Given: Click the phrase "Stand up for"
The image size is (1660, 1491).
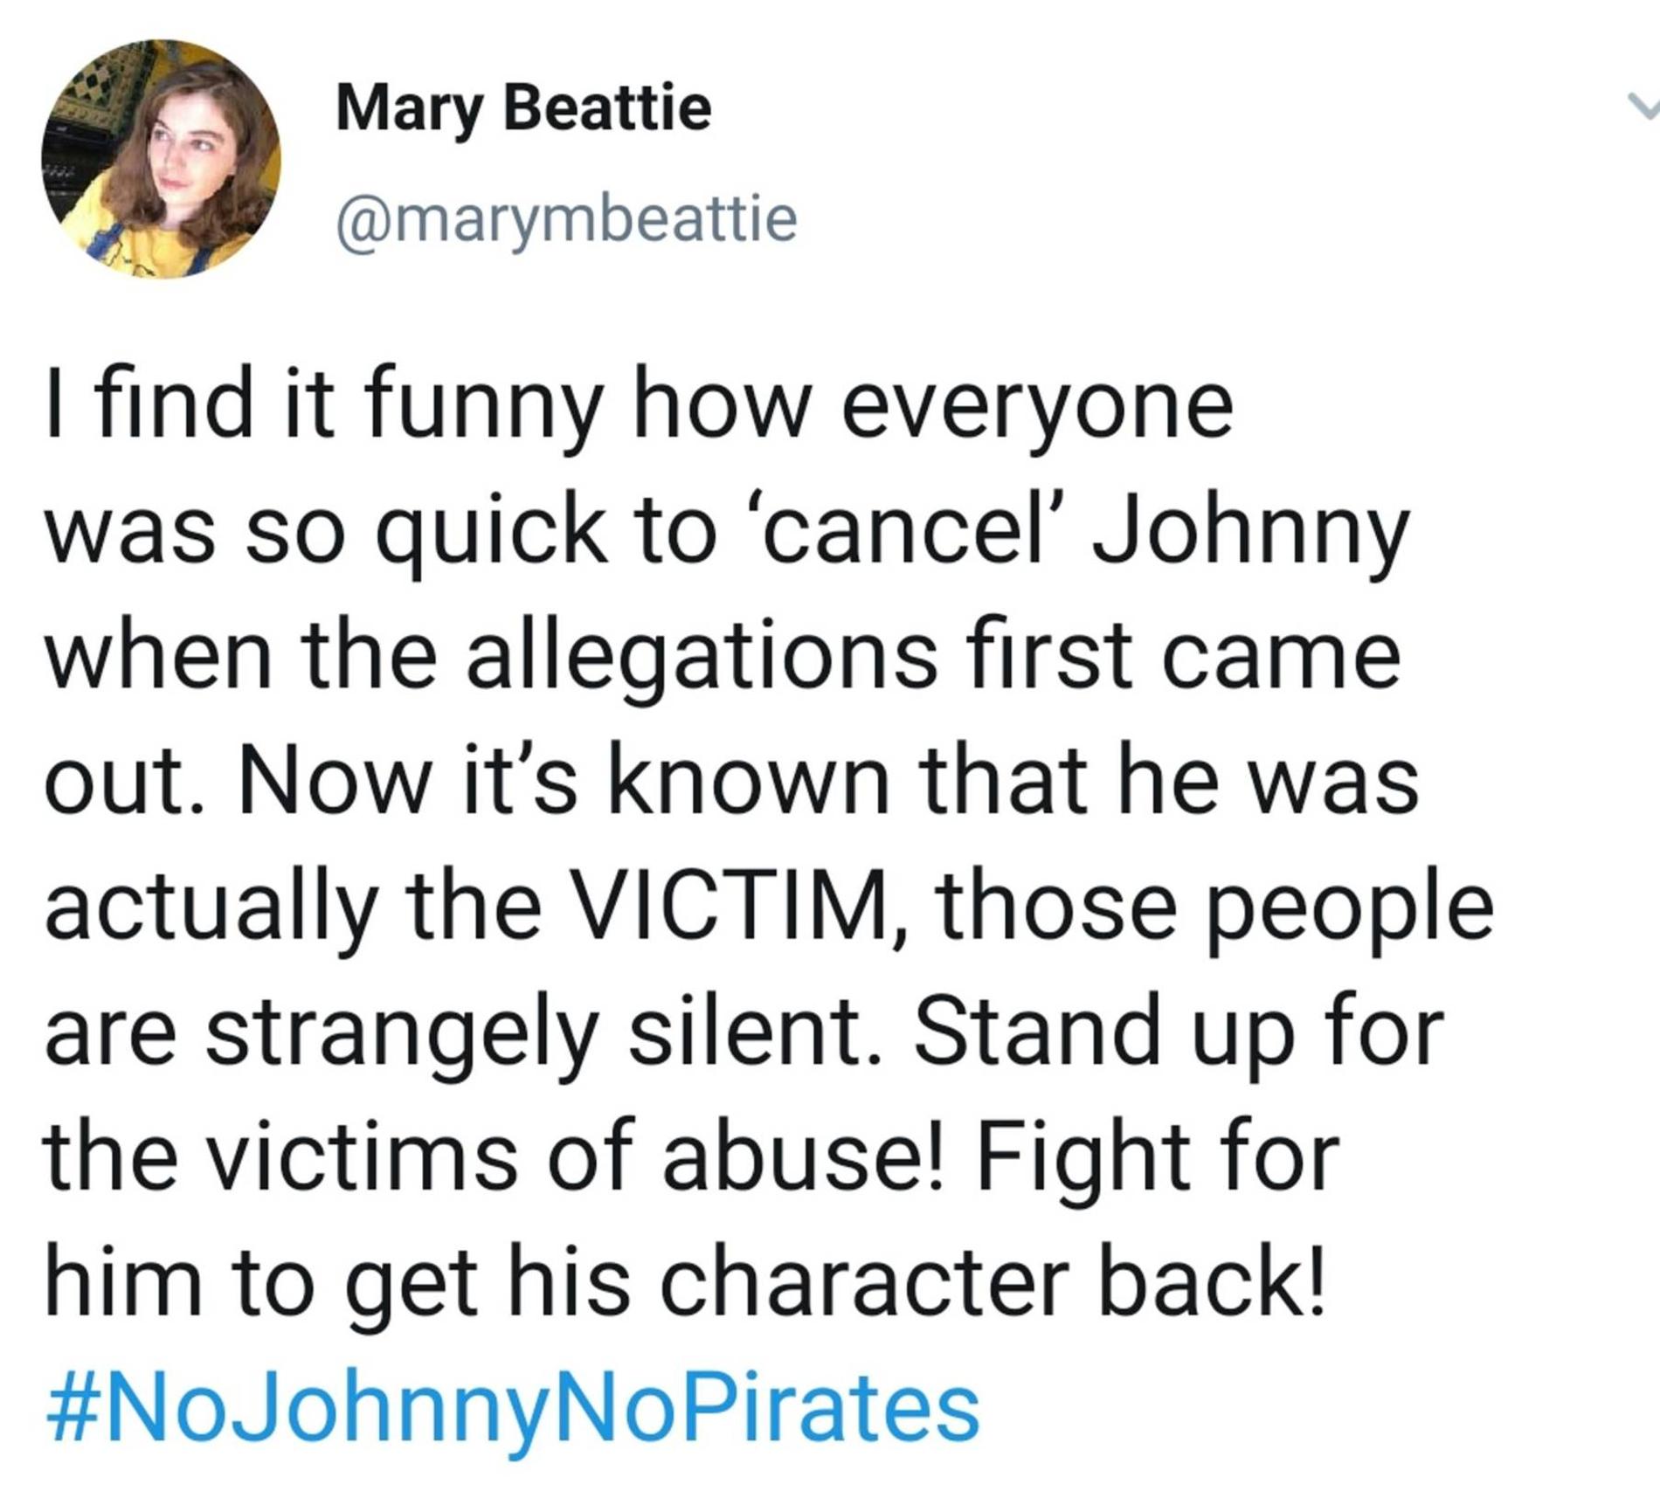Looking at the screenshot, I should (1176, 1032).
